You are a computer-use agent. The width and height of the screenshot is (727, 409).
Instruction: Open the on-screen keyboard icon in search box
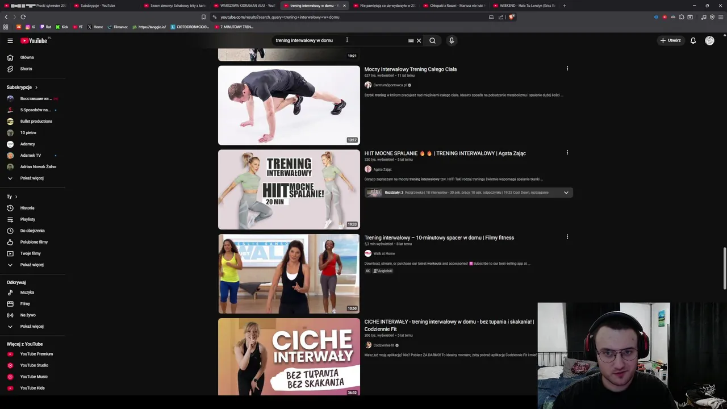pyautogui.click(x=411, y=40)
